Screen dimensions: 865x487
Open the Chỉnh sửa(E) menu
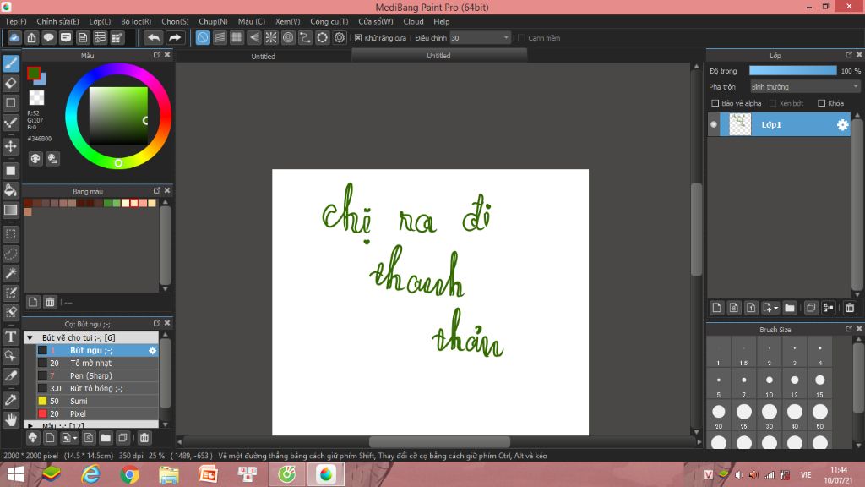58,21
